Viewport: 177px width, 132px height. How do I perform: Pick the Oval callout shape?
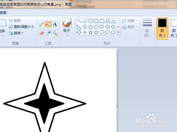coord(108,32)
